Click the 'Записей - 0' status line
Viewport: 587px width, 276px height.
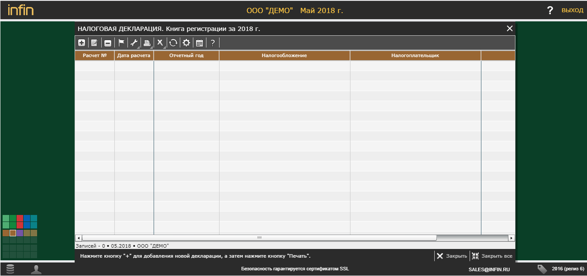point(122,246)
